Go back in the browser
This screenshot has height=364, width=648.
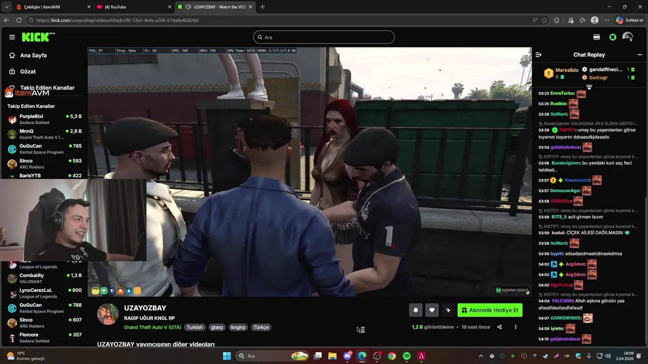pos(7,20)
